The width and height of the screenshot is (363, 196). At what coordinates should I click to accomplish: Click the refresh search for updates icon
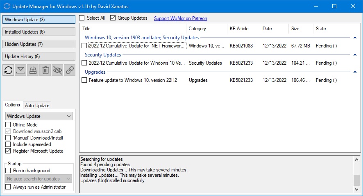pos(8,70)
